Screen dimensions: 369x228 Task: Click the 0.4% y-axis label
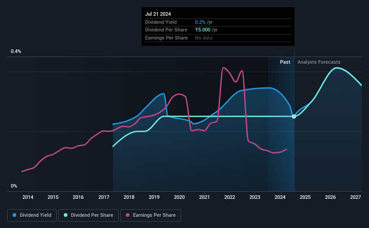tap(16, 51)
